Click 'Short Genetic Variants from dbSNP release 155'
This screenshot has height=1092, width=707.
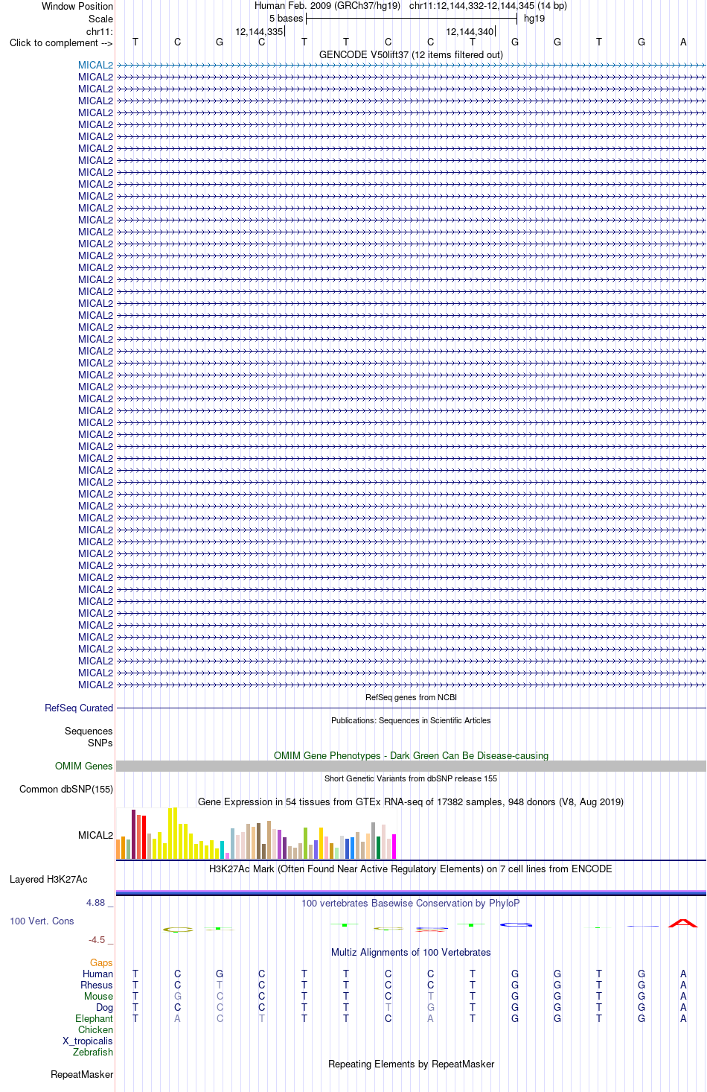click(411, 778)
